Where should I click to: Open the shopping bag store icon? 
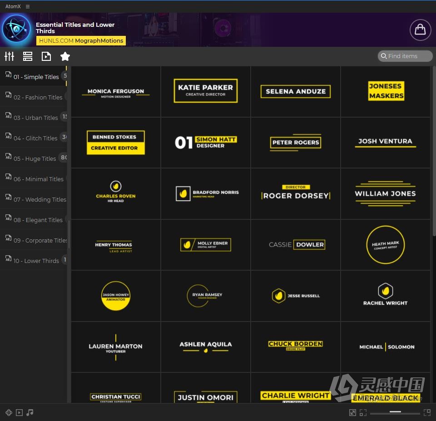coord(420,30)
